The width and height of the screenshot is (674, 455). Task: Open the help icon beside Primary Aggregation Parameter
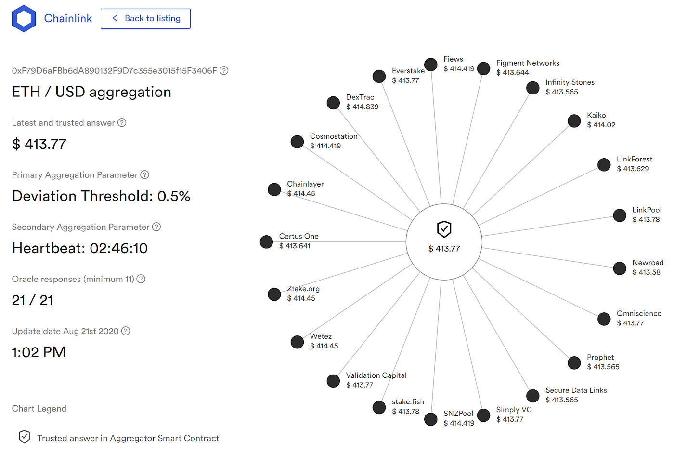coord(145,175)
